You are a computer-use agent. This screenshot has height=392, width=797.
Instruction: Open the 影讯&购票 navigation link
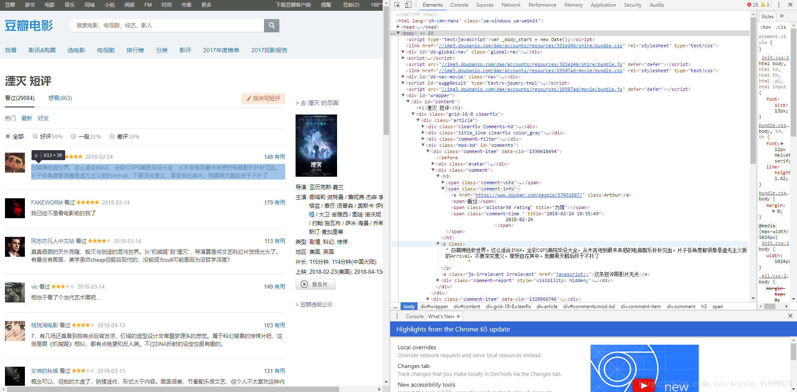42,50
